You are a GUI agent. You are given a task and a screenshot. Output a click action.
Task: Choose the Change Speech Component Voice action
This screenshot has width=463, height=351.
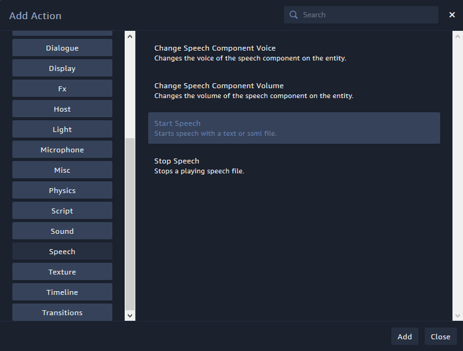point(294,53)
